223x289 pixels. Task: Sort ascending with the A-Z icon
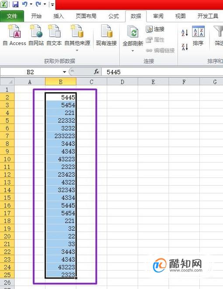185,33
